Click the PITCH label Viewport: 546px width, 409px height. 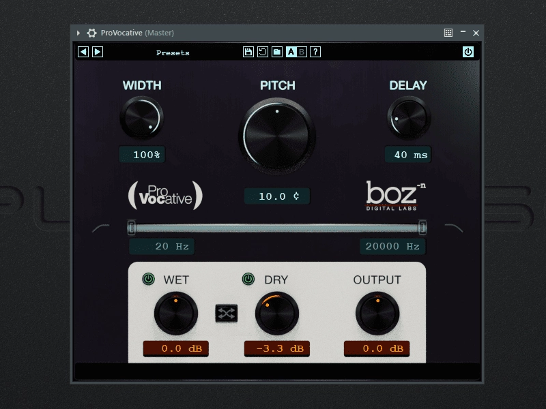click(x=278, y=86)
